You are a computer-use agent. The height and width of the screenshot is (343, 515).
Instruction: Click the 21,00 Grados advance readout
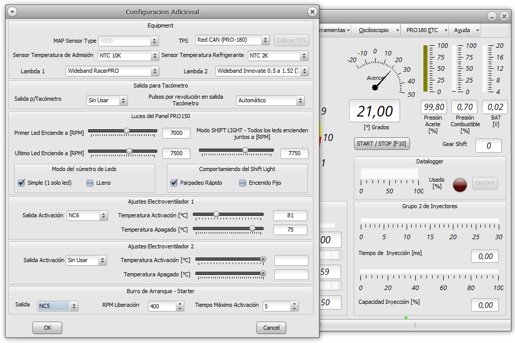(375, 111)
